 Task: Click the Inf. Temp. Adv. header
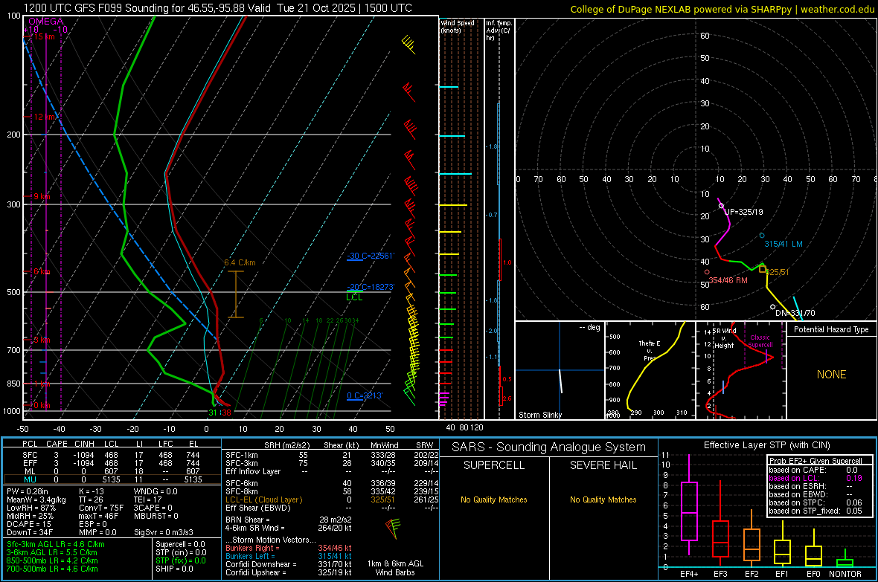[x=499, y=30]
